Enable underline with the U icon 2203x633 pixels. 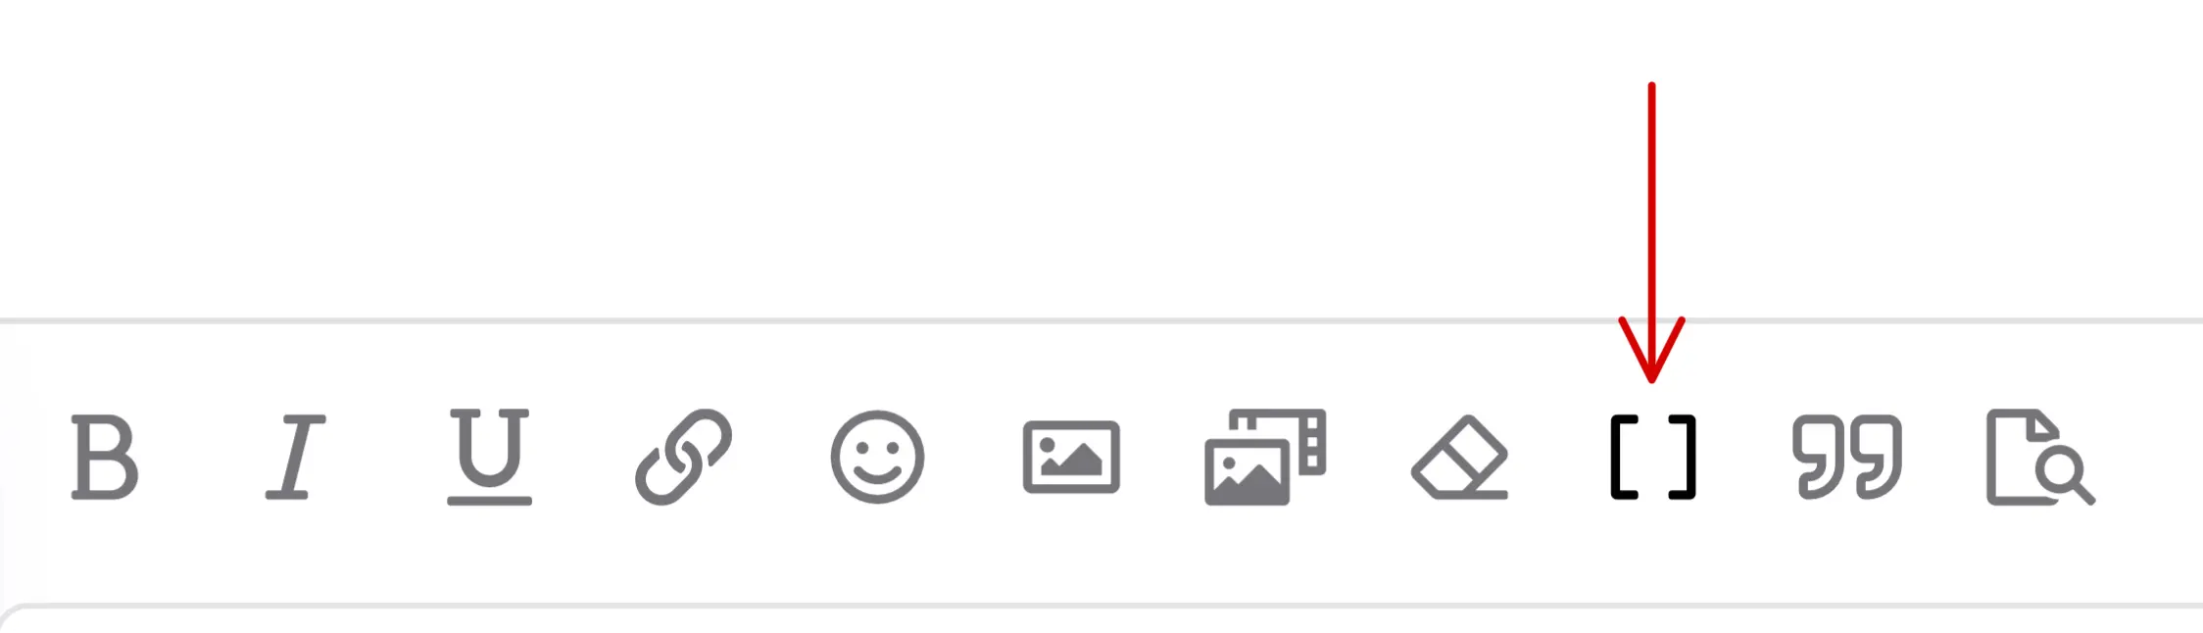point(489,457)
